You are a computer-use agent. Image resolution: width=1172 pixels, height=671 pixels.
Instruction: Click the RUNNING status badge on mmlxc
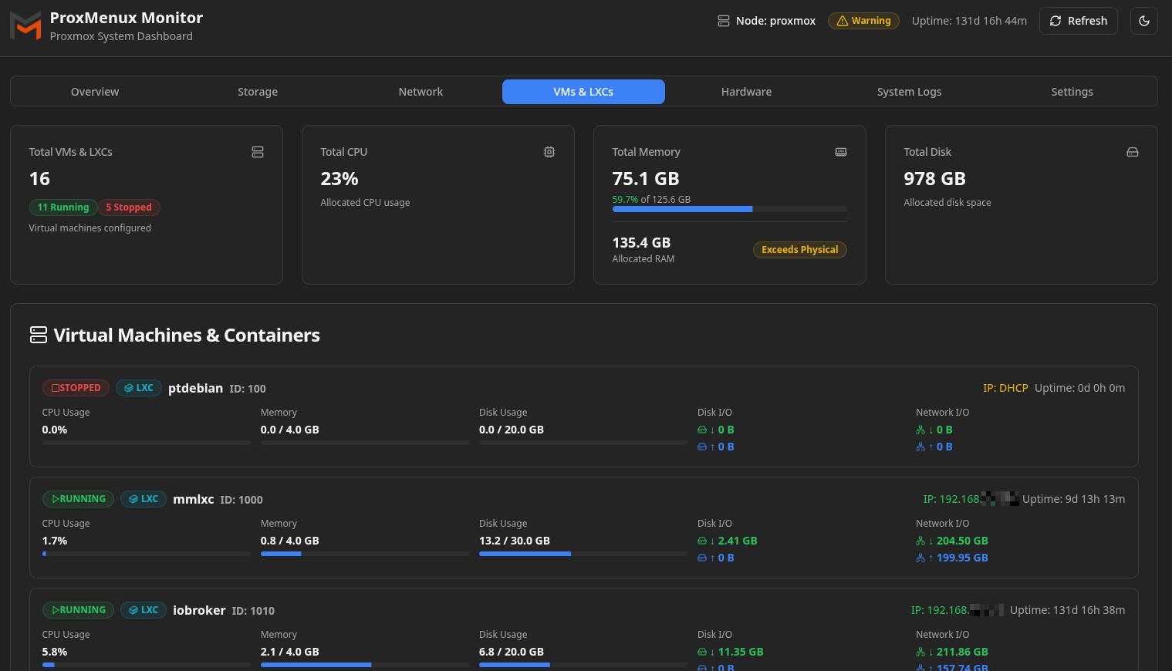coord(78,499)
